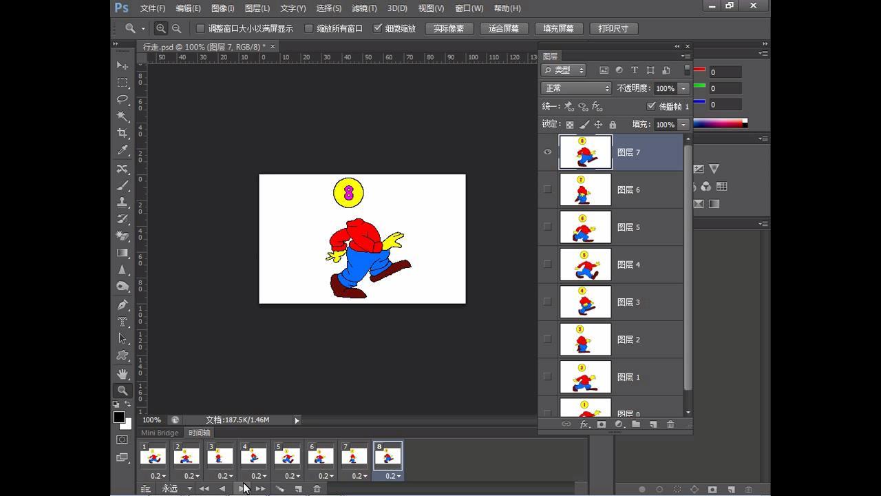Show 图层 4 visibility box
Image resolution: width=881 pixels, height=496 pixels.
pyautogui.click(x=548, y=264)
